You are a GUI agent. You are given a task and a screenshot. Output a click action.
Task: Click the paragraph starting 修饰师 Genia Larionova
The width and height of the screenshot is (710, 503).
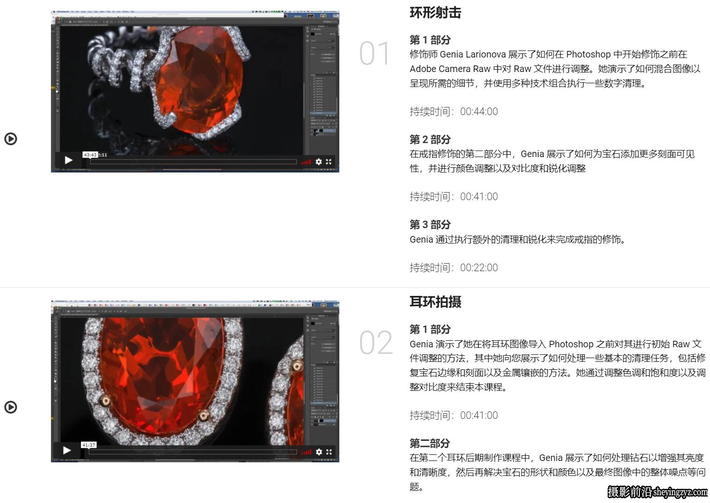click(x=555, y=69)
